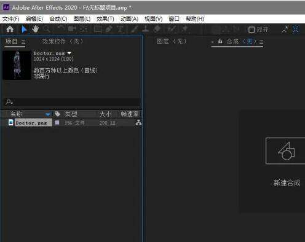Click the After Effects app icon in title bar
Viewport: 305px width, 242px height.
(x=6, y=7)
